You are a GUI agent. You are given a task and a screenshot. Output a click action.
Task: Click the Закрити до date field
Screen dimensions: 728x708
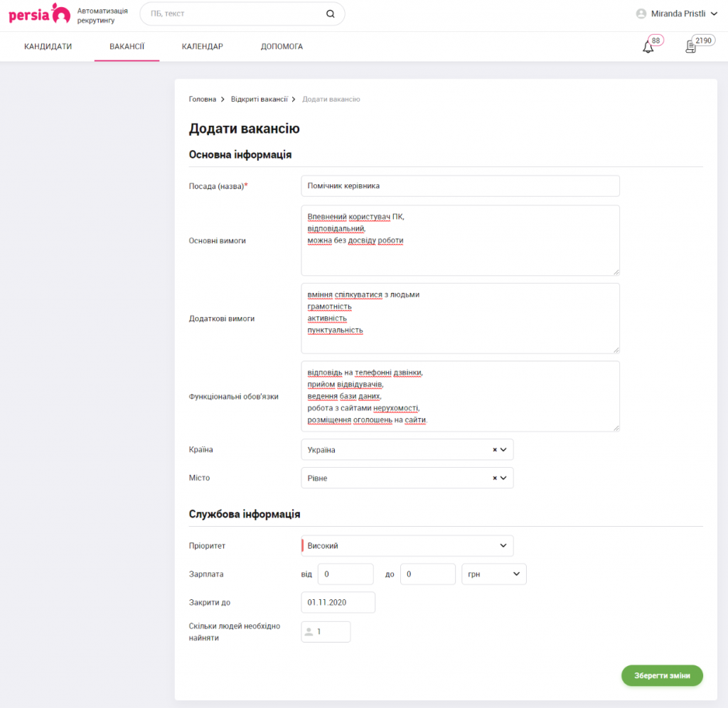[x=338, y=603]
